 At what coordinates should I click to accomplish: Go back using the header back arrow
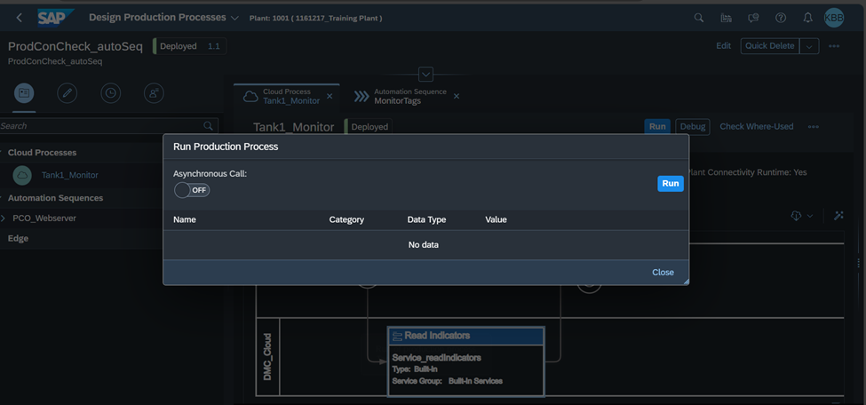coord(20,18)
